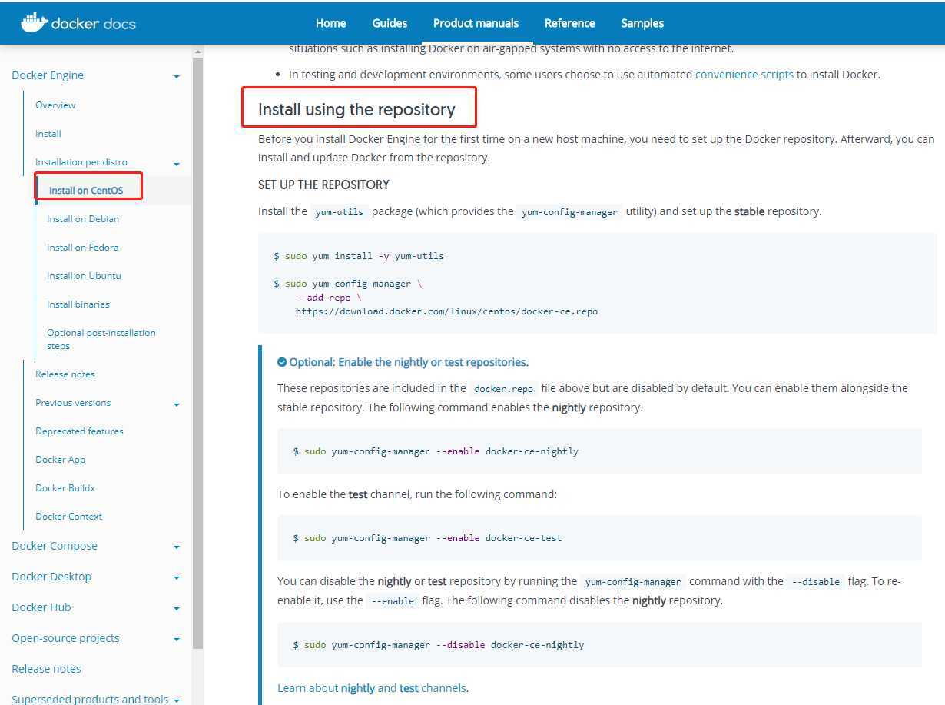Viewport: 945px width, 705px height.
Task: Open Optional post-installation steps link
Action: 101,339
